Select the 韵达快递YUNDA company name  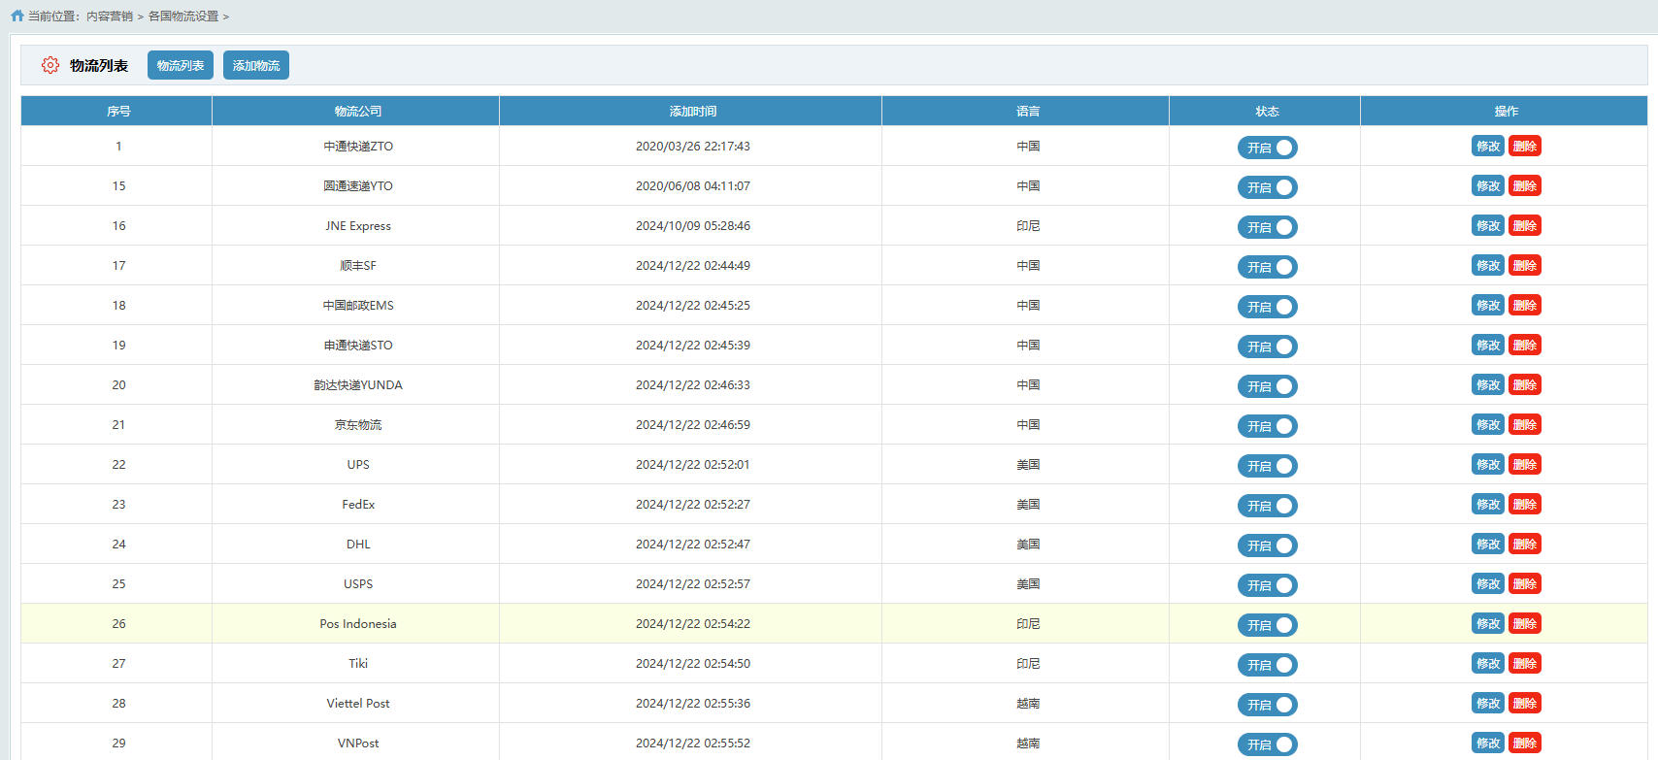358,385
